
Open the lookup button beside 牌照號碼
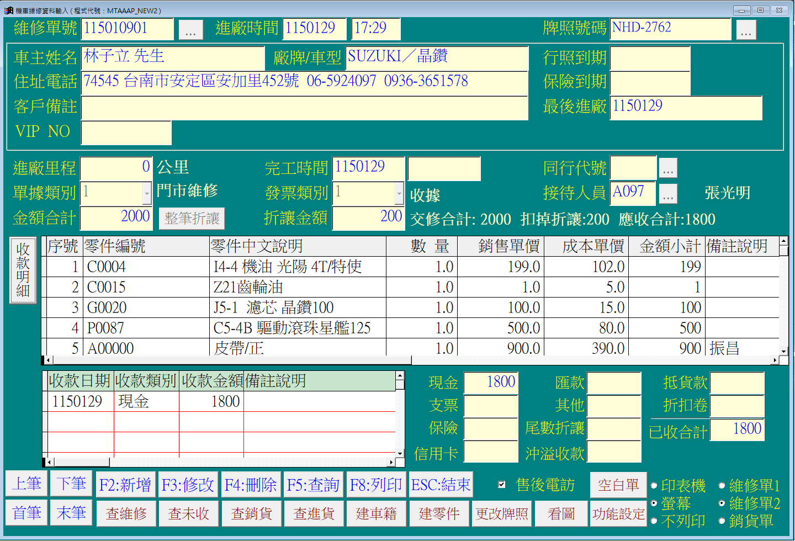pyautogui.click(x=746, y=30)
